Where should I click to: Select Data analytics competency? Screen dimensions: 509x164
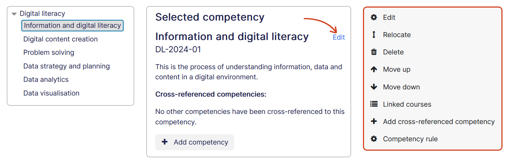46,80
